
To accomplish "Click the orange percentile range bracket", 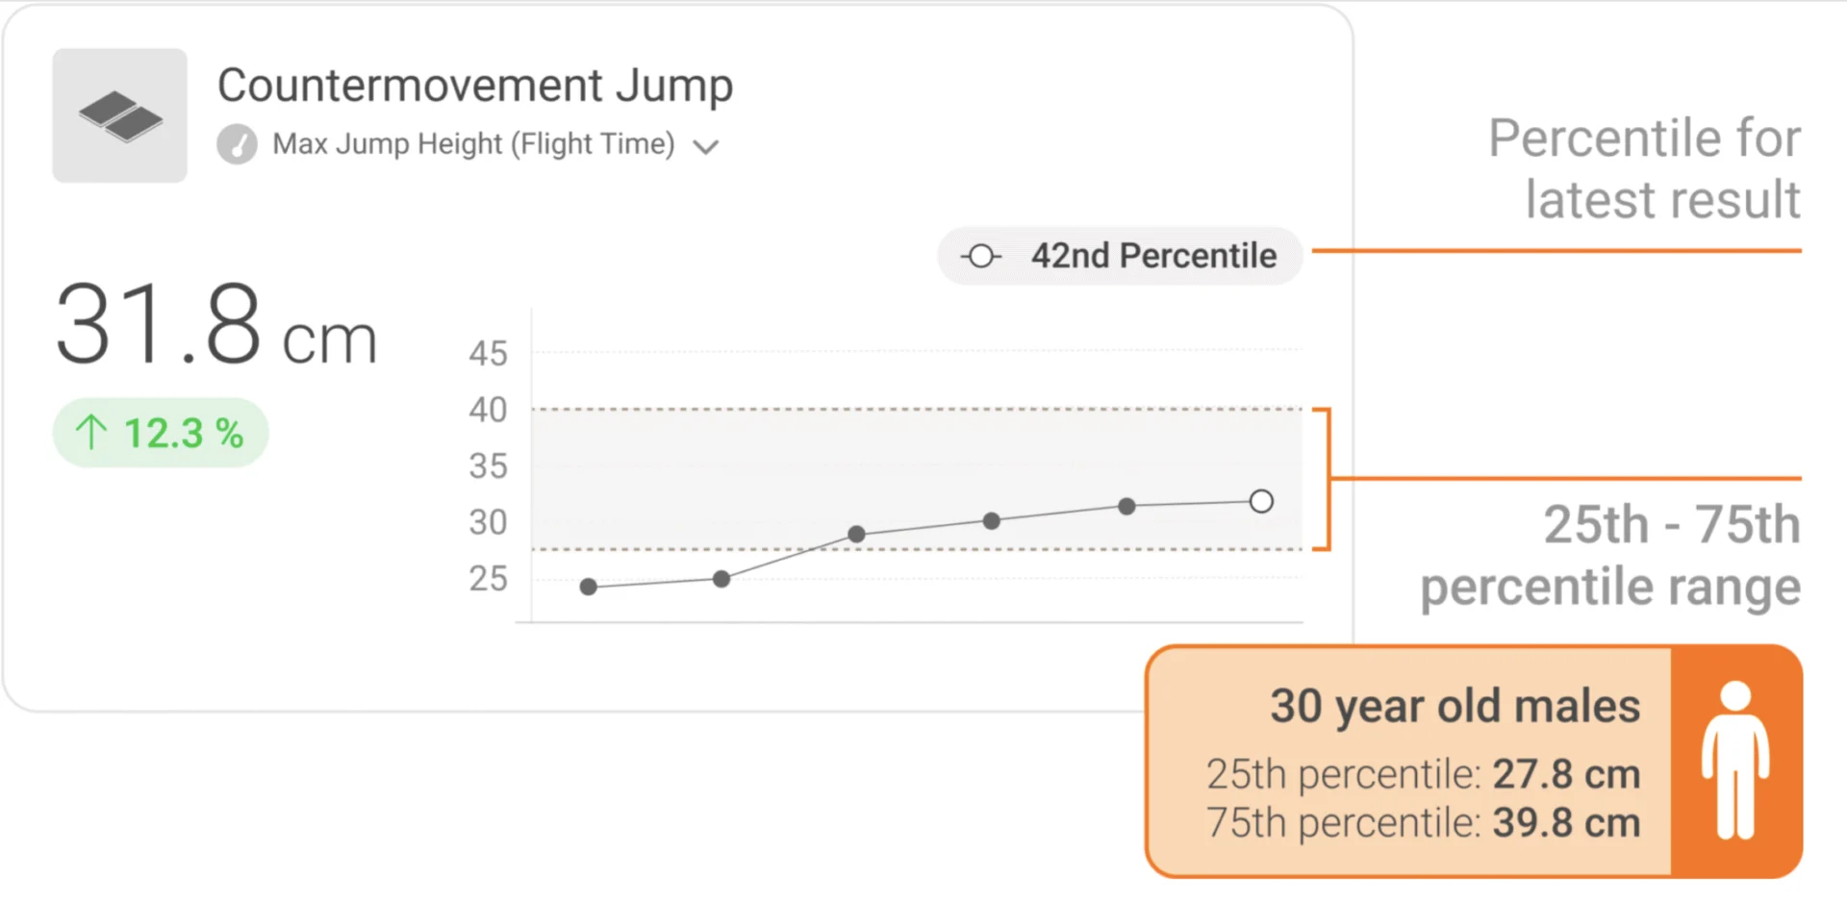I will point(1324,479).
